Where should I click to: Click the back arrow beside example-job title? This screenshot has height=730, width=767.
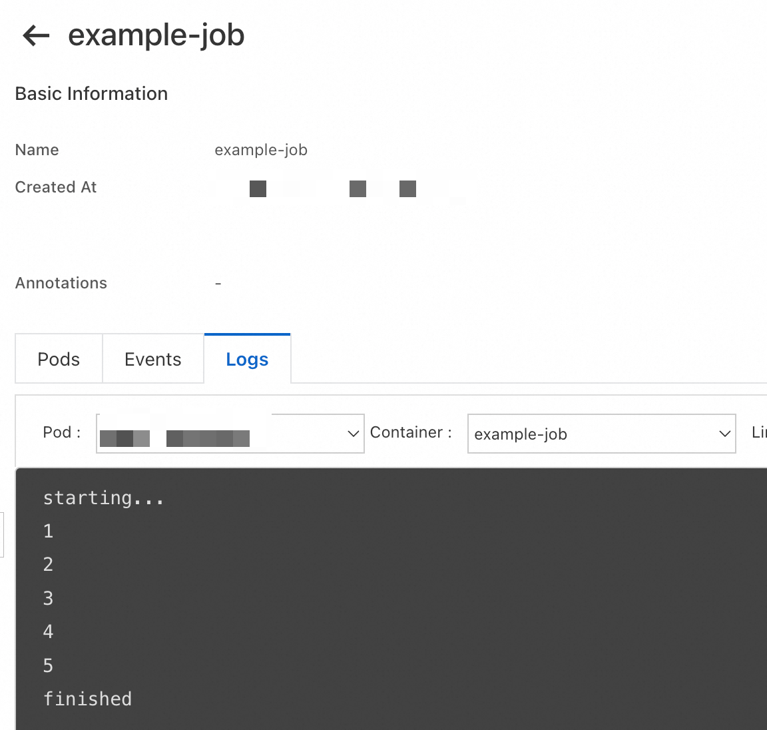click(x=36, y=35)
